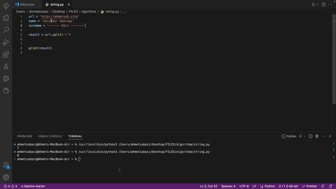Open errors and warnings count in status bar
This screenshot has width=336, height=189.
click(10, 186)
